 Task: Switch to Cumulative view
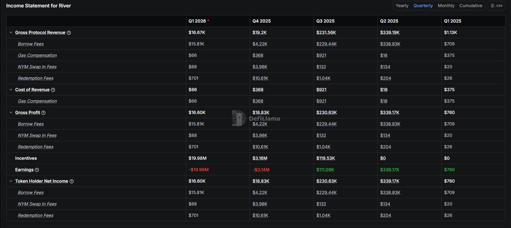(x=471, y=6)
